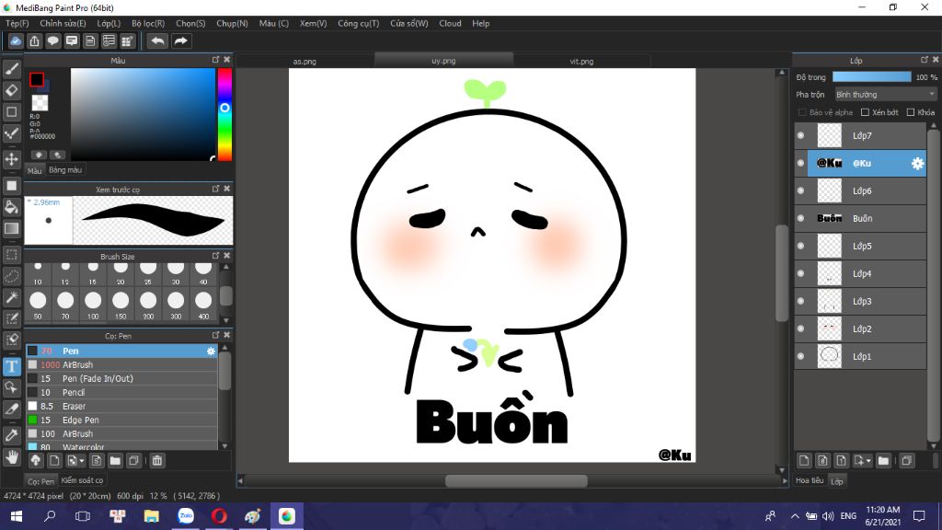Image resolution: width=942 pixels, height=530 pixels.
Task: Click the cloud save toolbar icon
Action: 16,40
